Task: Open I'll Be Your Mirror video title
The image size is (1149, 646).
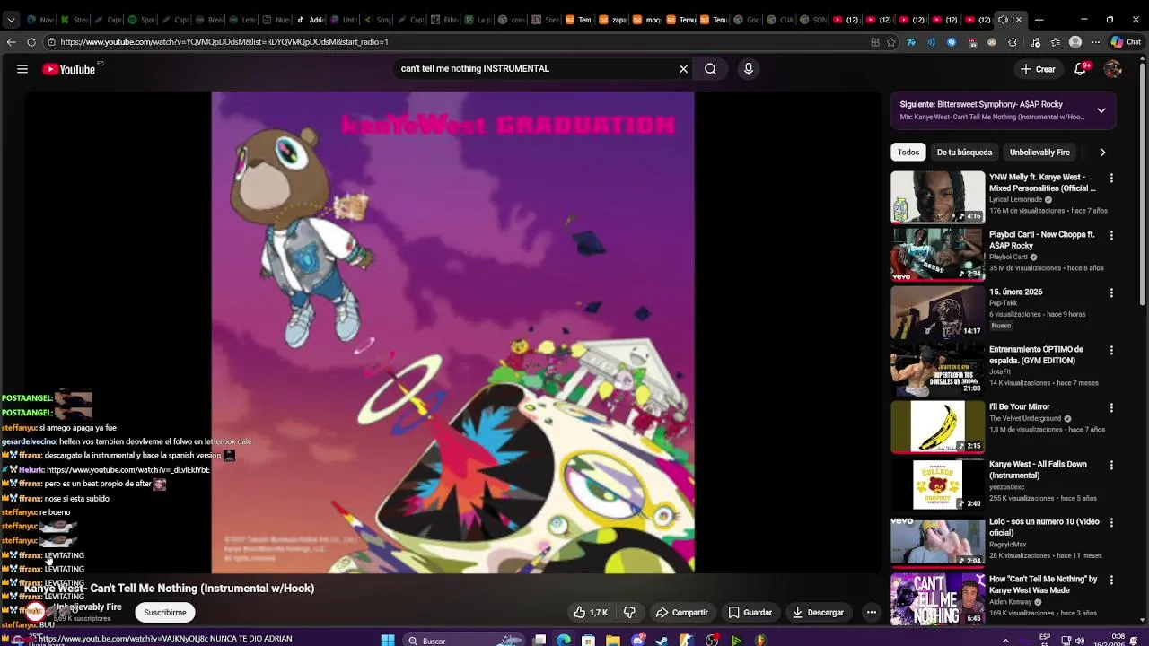Action: pyautogui.click(x=1019, y=406)
